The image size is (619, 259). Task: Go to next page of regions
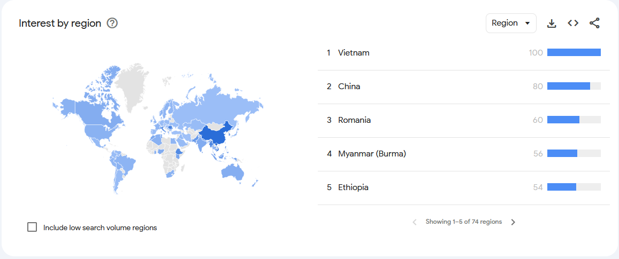click(513, 222)
